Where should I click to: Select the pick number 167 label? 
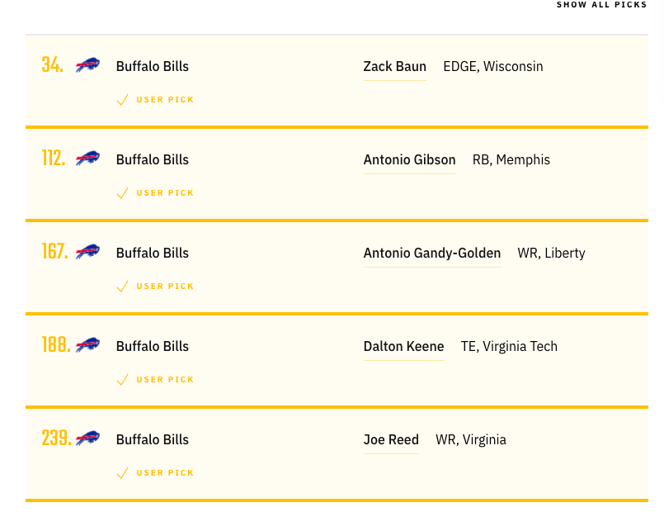[x=54, y=252]
